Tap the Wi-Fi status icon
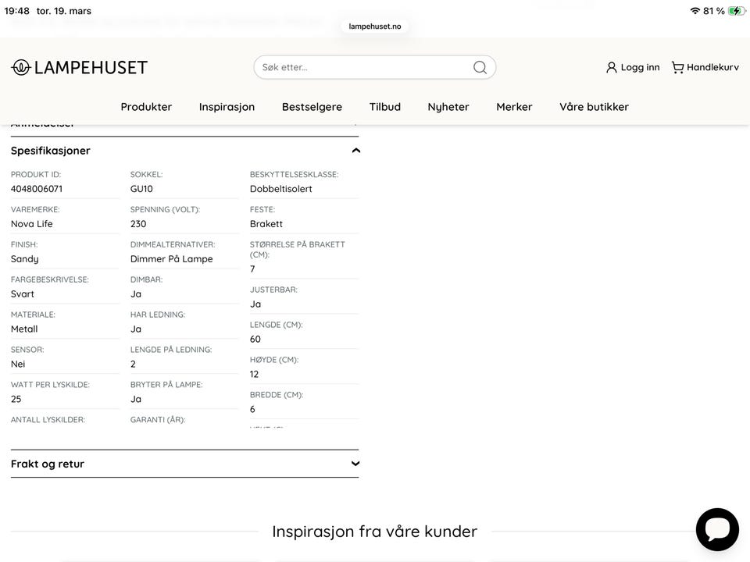Viewport: 750px width, 562px height. click(695, 11)
